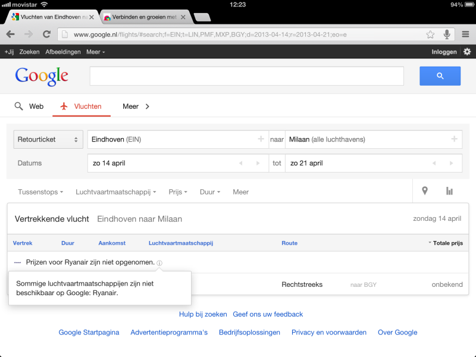The image size is (476, 357).
Task: Sort by Vertrek column
Action: coord(23,243)
